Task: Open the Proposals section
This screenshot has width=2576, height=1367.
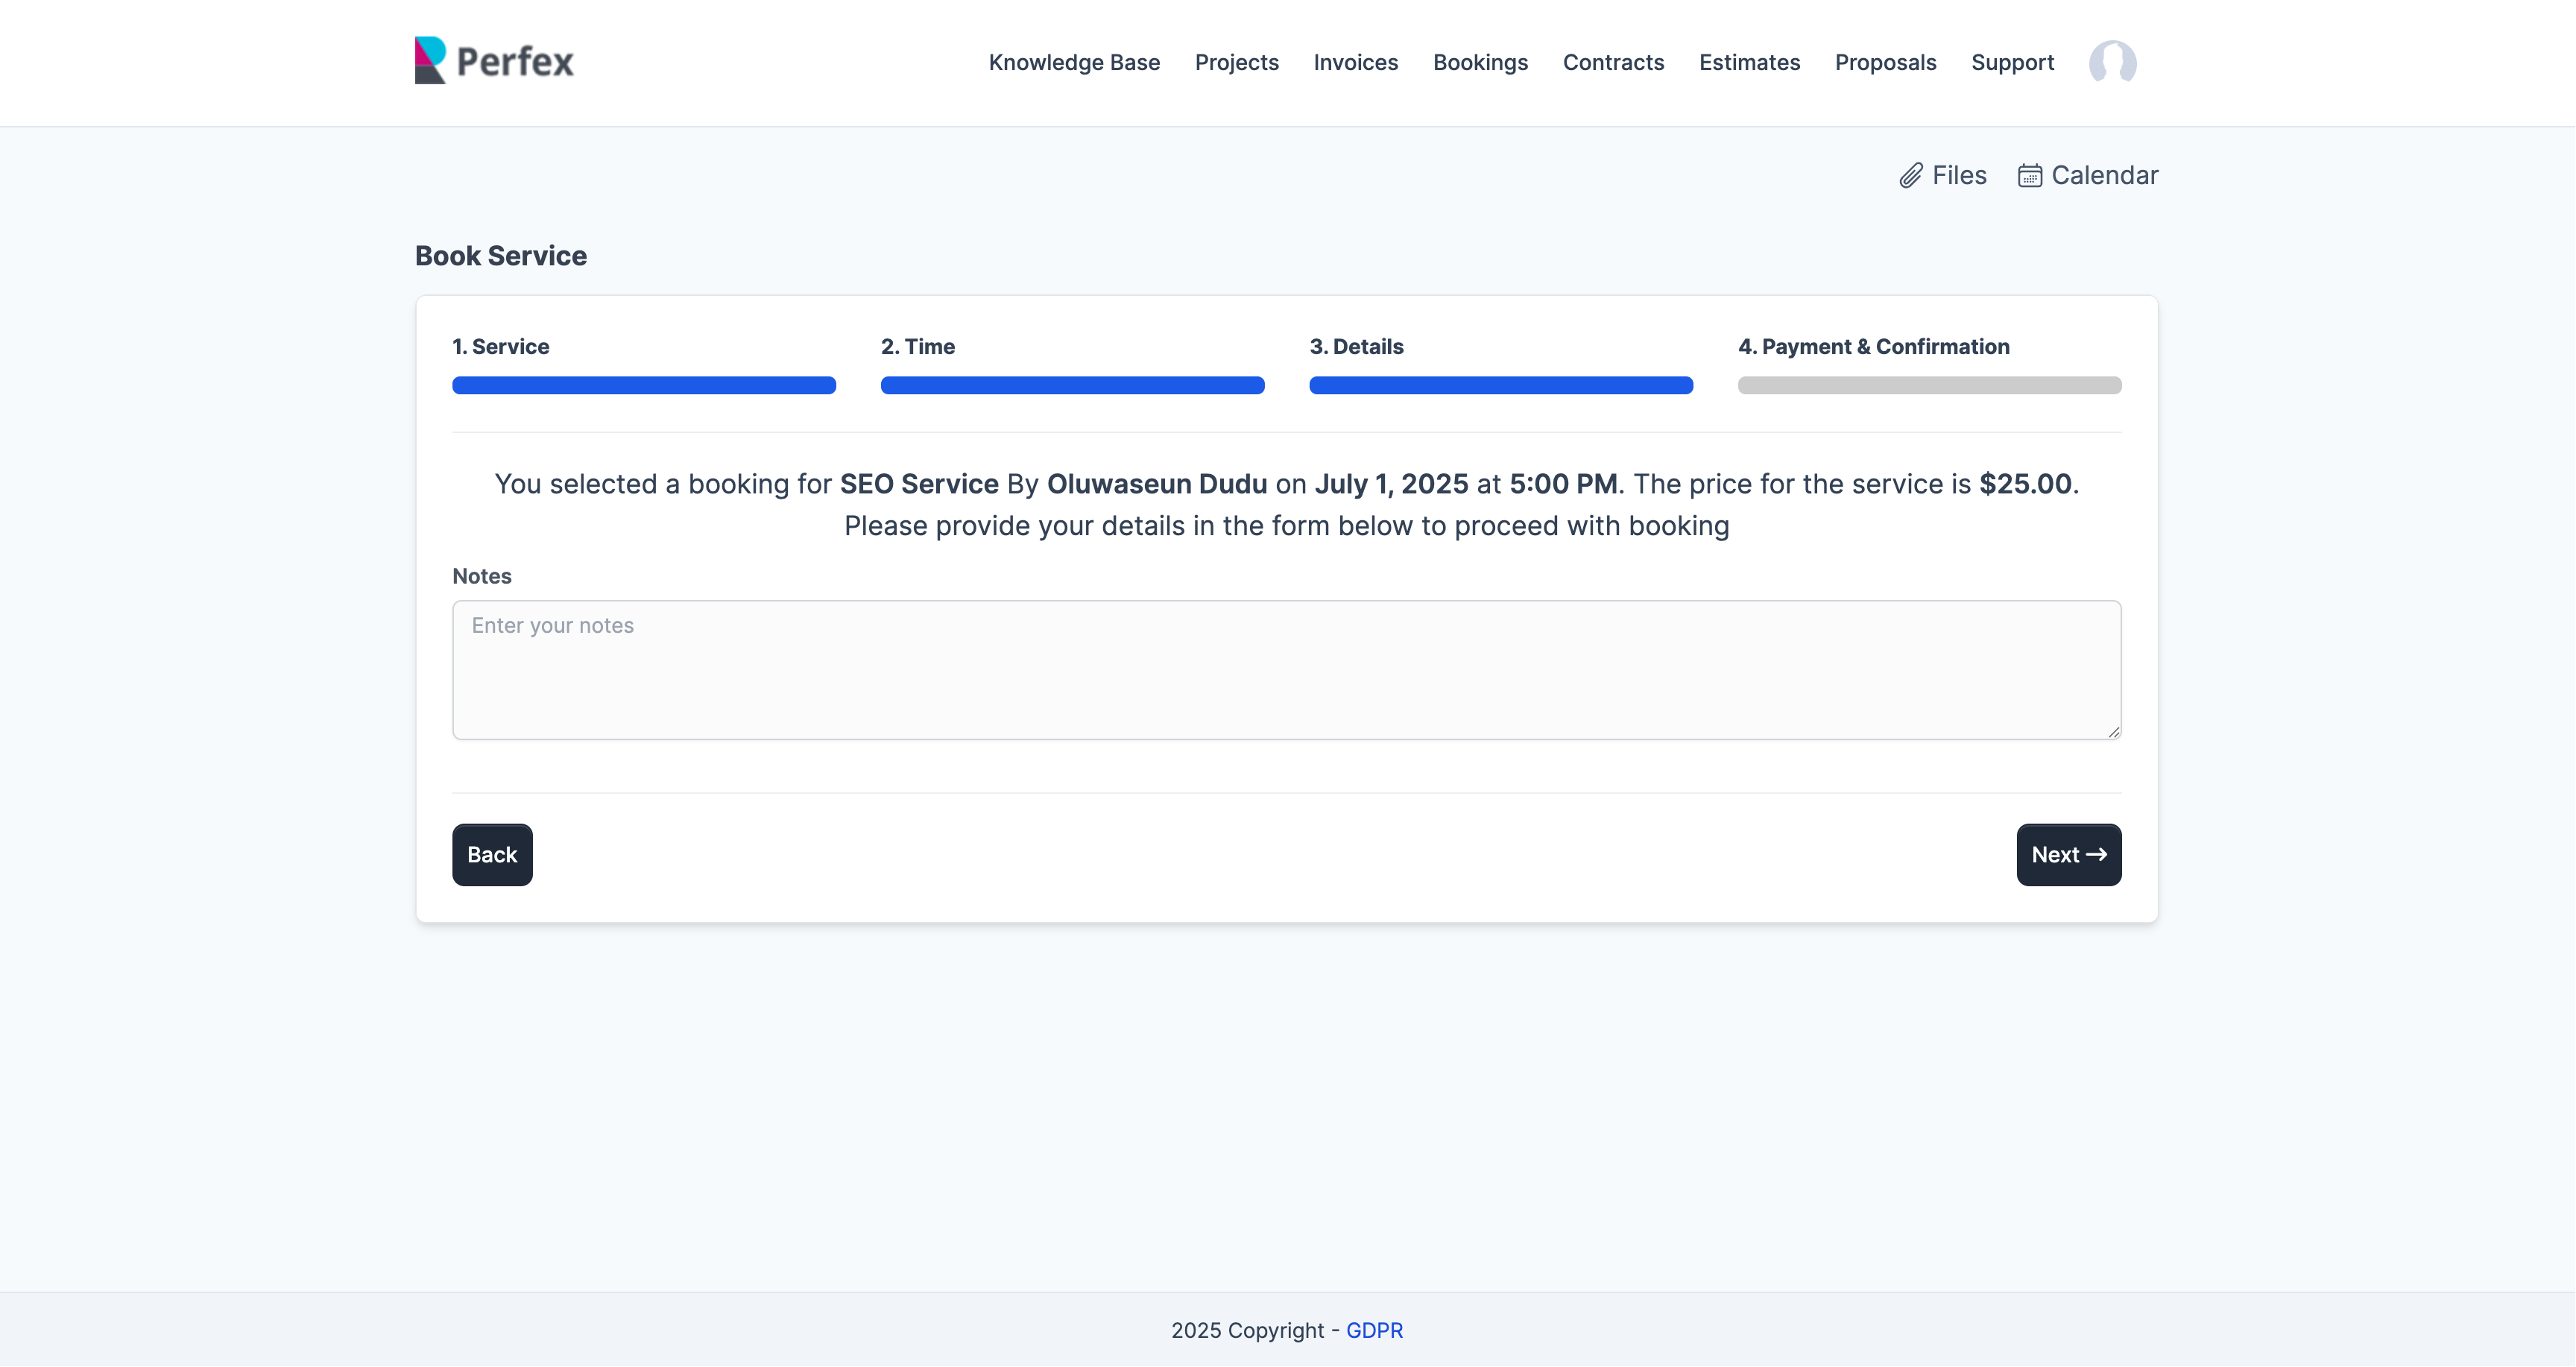Action: point(1885,62)
